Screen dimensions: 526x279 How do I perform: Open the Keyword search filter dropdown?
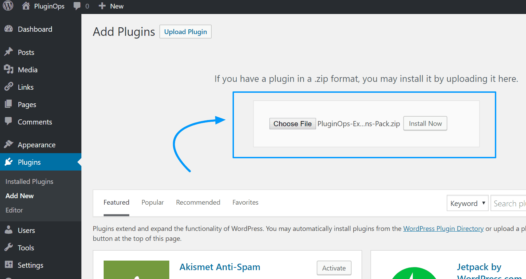[468, 203]
